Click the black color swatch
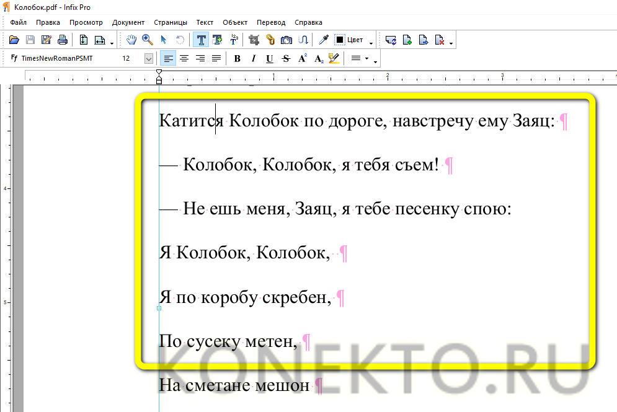Viewport: 617px width, 412px height. [340, 40]
